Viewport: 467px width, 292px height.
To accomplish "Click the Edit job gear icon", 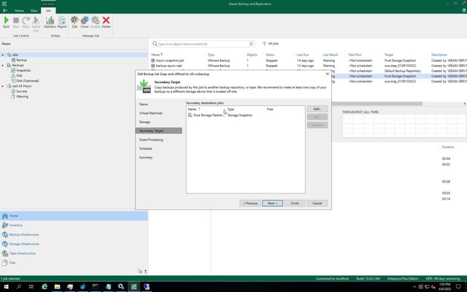I will click(75, 22).
